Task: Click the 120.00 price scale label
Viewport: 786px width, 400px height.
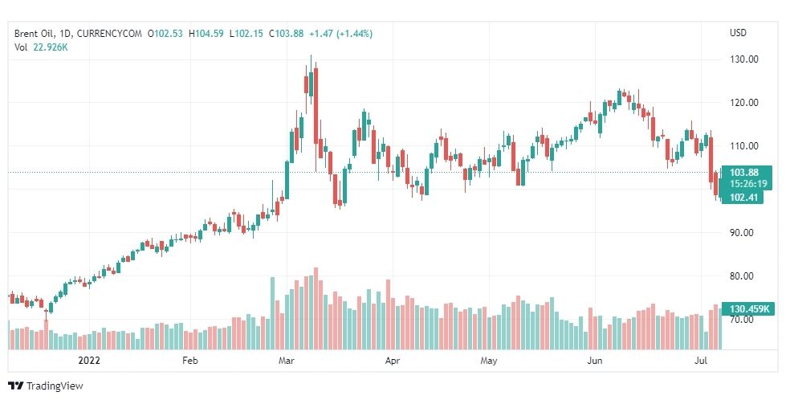Action: point(743,103)
